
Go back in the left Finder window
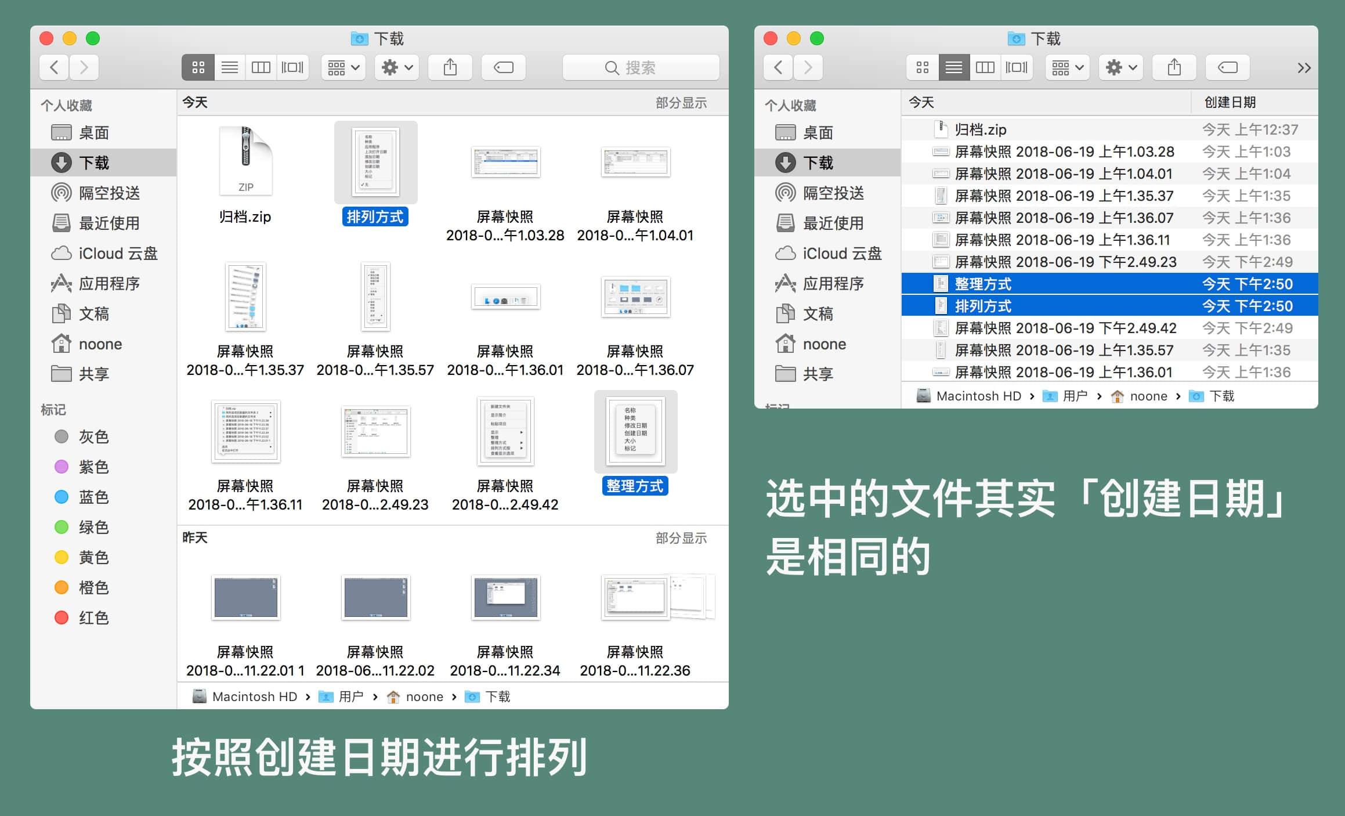(55, 68)
